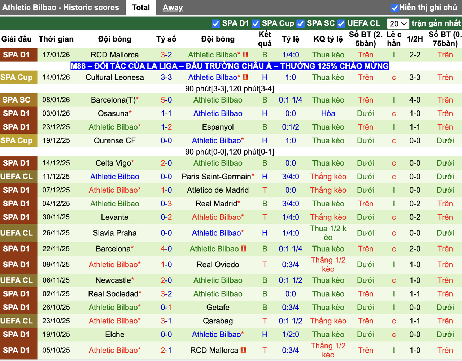Click Thắng 1/2 kèo in Real Oviedo row
Screen dimensions: 462x361
(x=328, y=265)
